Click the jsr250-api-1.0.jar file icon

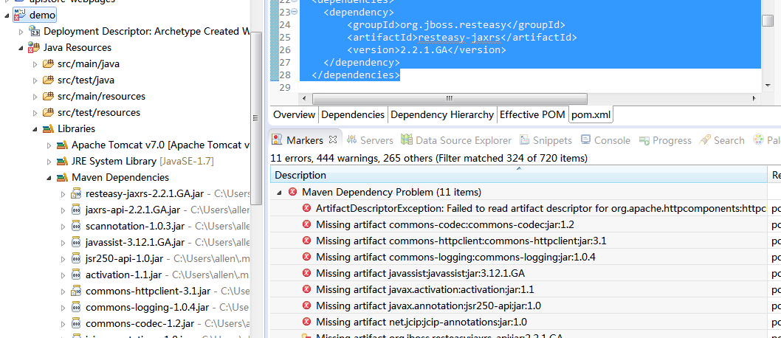[x=76, y=258]
